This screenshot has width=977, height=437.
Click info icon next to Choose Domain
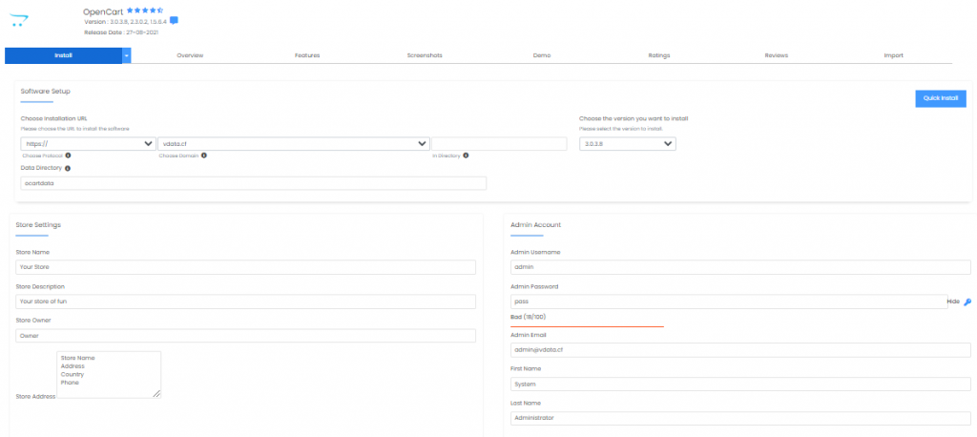[204, 156]
